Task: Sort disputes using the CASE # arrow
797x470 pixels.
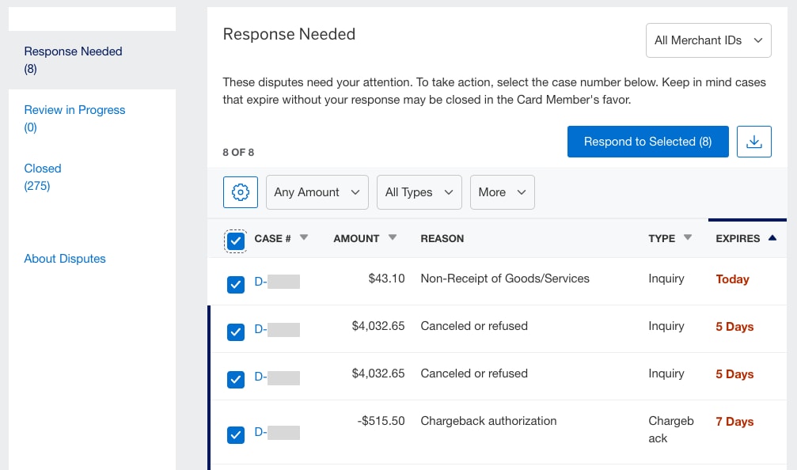Action: click(306, 237)
